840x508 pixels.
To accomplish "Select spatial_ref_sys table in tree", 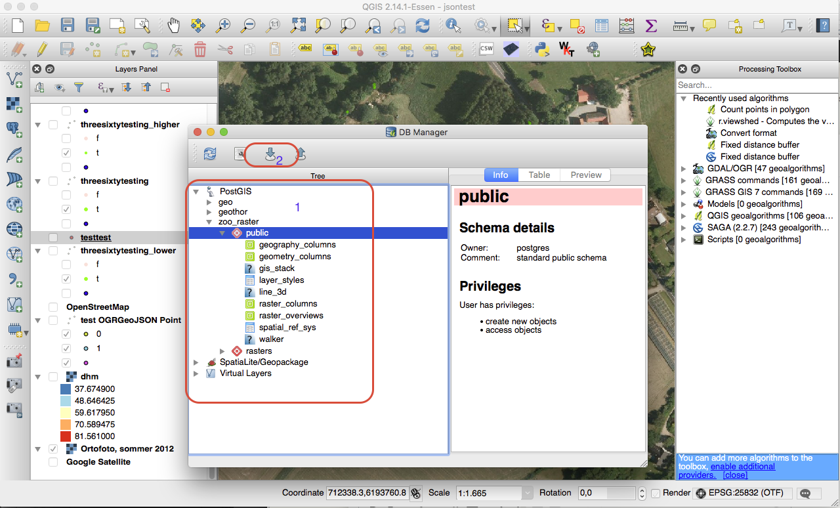I will pyautogui.click(x=287, y=328).
